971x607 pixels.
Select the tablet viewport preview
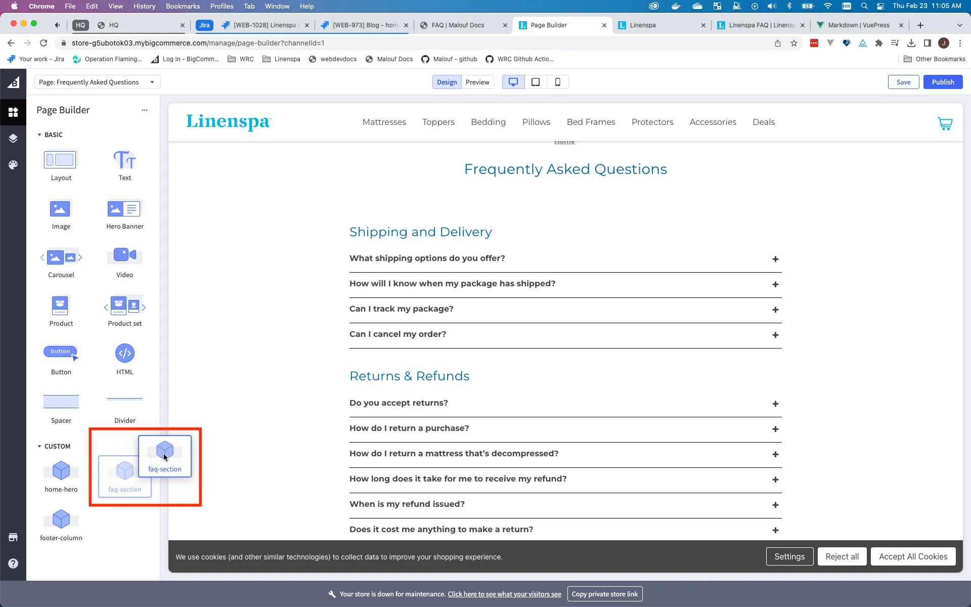(x=536, y=81)
